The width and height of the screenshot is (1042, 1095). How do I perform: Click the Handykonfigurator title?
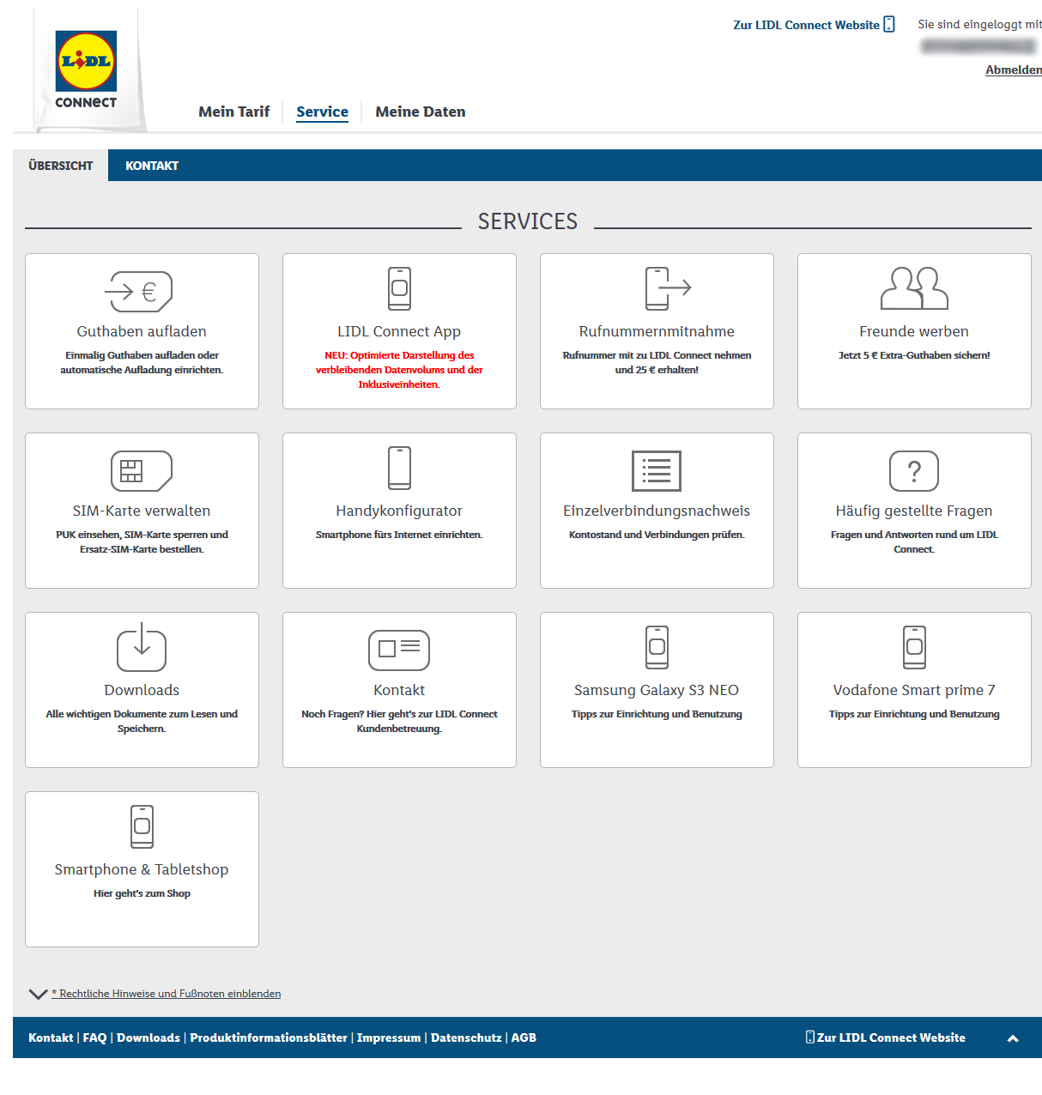(x=399, y=511)
